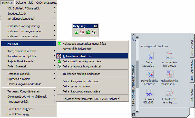Click Helyiségkezelő funkciók palette heading
Image resolution: width=195 pixels, height=118 pixels.
[x=154, y=46]
